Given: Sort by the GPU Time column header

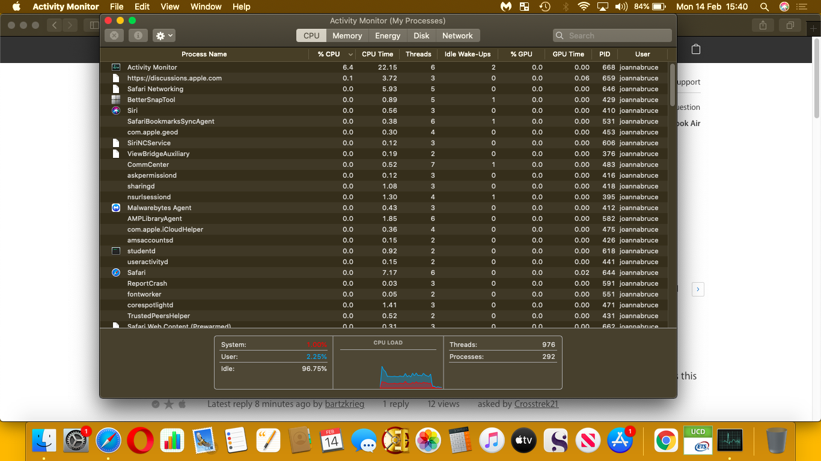Looking at the screenshot, I should click(569, 54).
